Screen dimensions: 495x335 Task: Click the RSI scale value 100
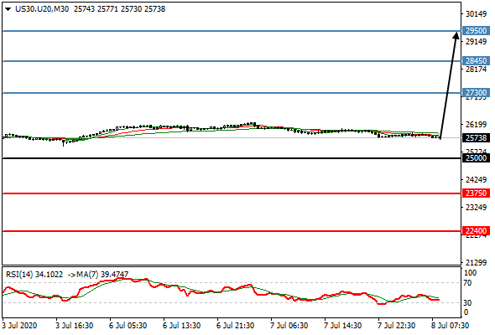coord(470,273)
